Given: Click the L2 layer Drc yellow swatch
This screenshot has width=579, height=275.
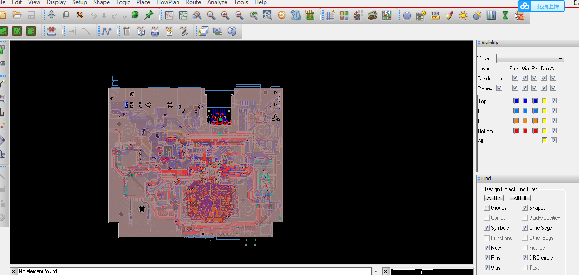Looking at the screenshot, I should point(545,111).
